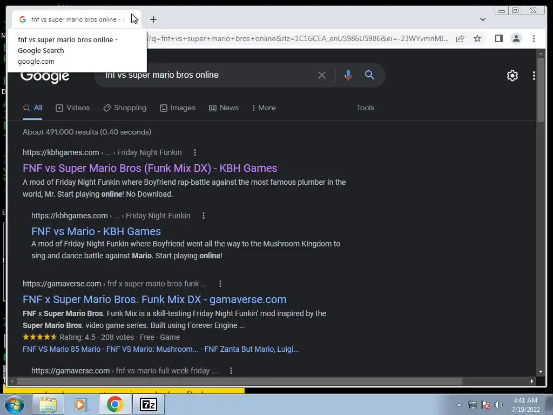553x415 pixels.
Task: Open Action Center flag icon
Action: (x=485, y=405)
